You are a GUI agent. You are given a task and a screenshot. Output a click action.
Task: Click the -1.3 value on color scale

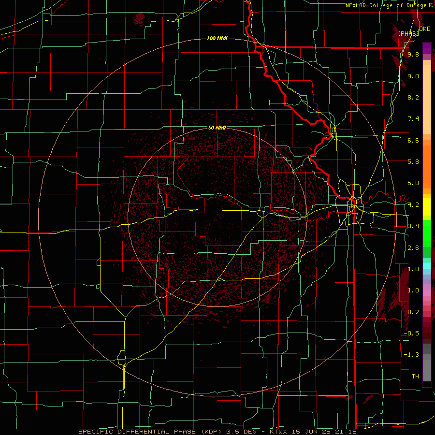pos(411,355)
